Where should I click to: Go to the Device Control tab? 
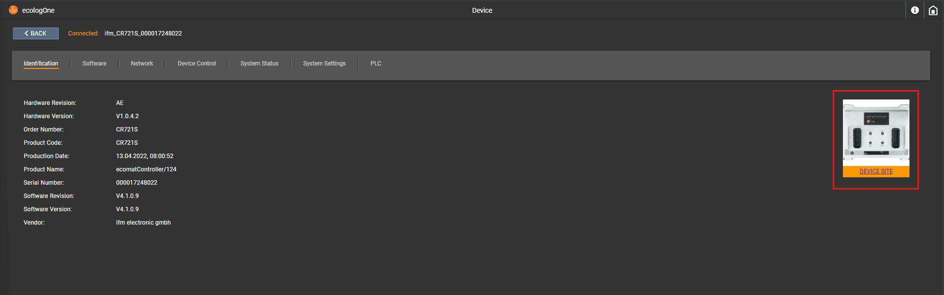(197, 64)
